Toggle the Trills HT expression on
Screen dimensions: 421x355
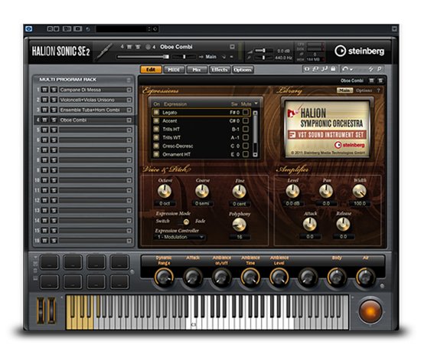point(155,129)
